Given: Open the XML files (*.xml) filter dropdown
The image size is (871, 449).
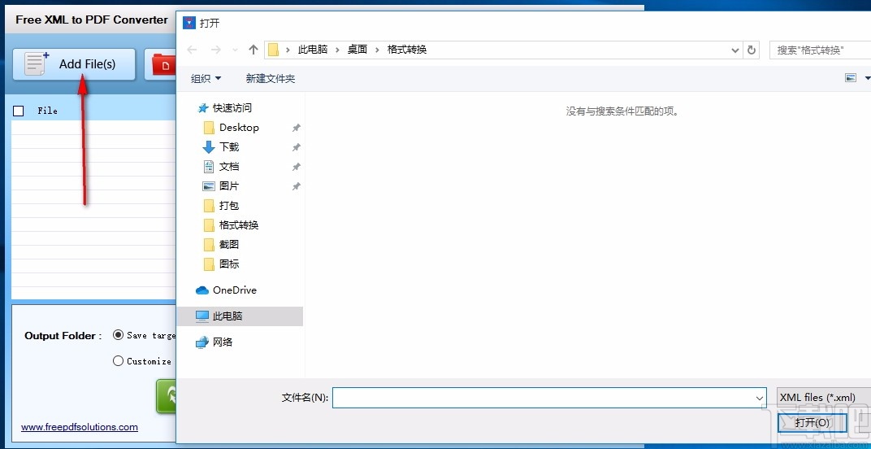Looking at the screenshot, I should coord(824,397).
